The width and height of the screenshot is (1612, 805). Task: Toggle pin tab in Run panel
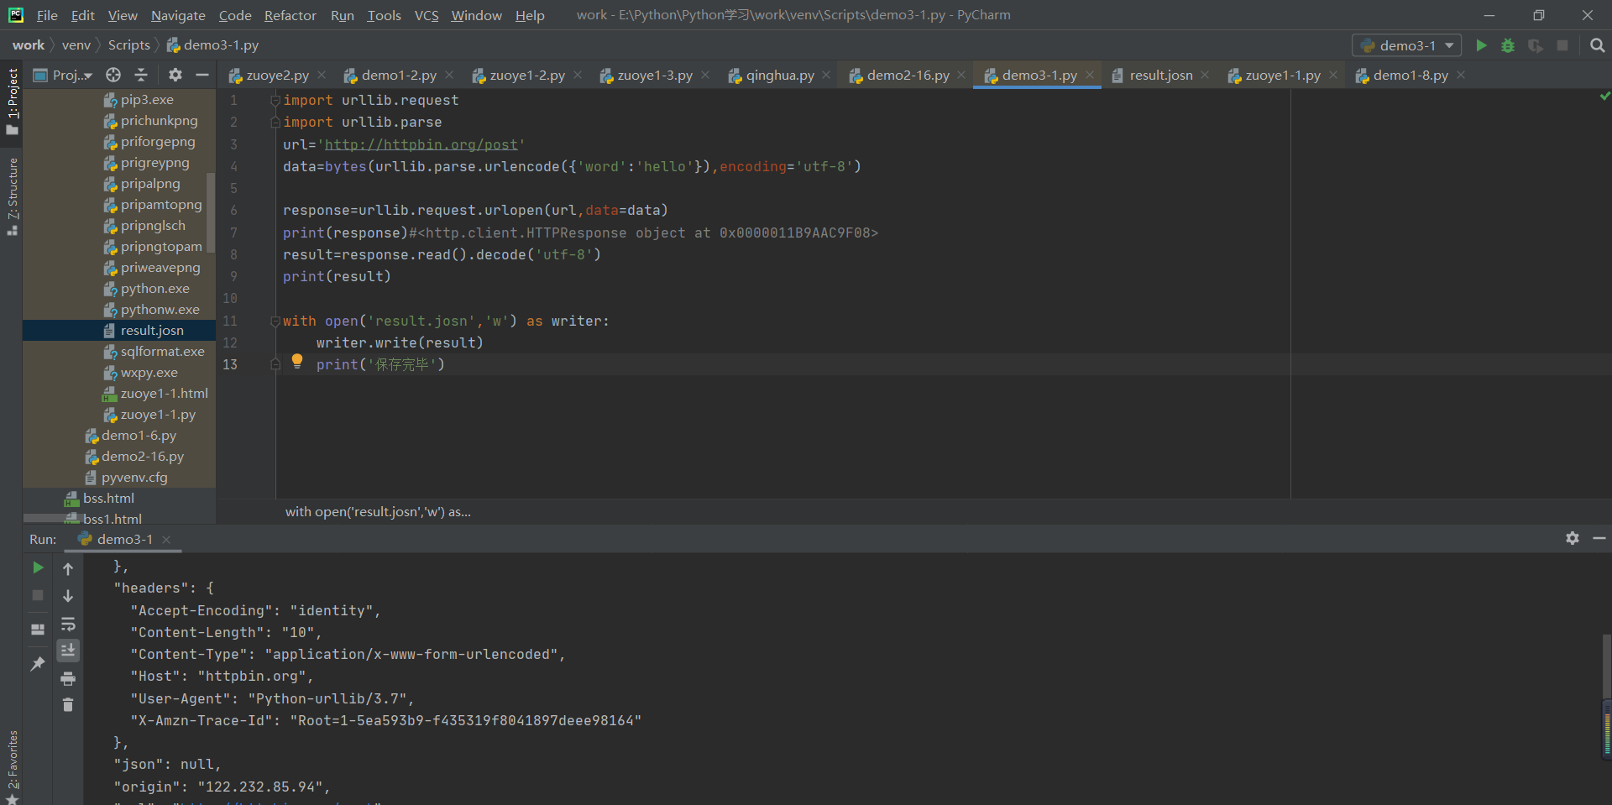pos(37,664)
